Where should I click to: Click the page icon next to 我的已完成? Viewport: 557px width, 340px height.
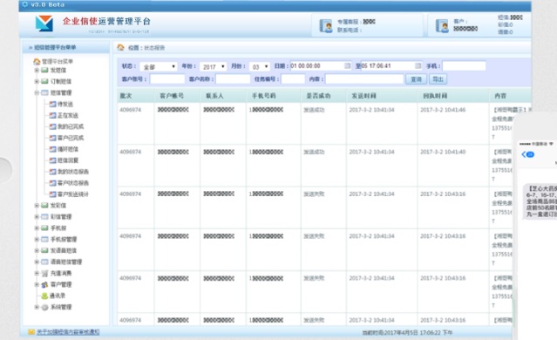point(52,126)
